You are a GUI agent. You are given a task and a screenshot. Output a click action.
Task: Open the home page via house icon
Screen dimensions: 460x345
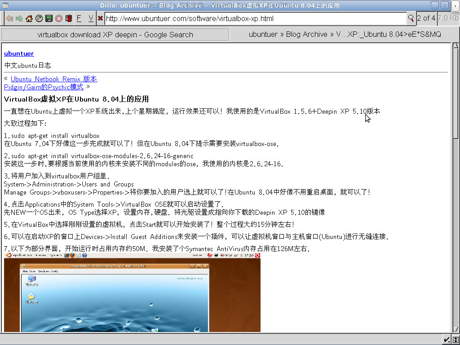click(29, 18)
